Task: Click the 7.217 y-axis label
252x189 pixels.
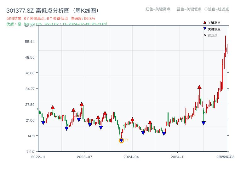Action: (31, 152)
